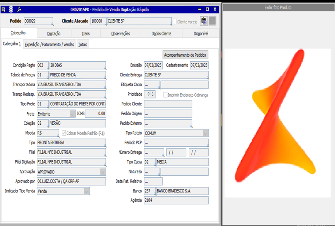The image size is (335, 226).
Task: Click the Aprovado por input field
Action: click(x=71, y=181)
